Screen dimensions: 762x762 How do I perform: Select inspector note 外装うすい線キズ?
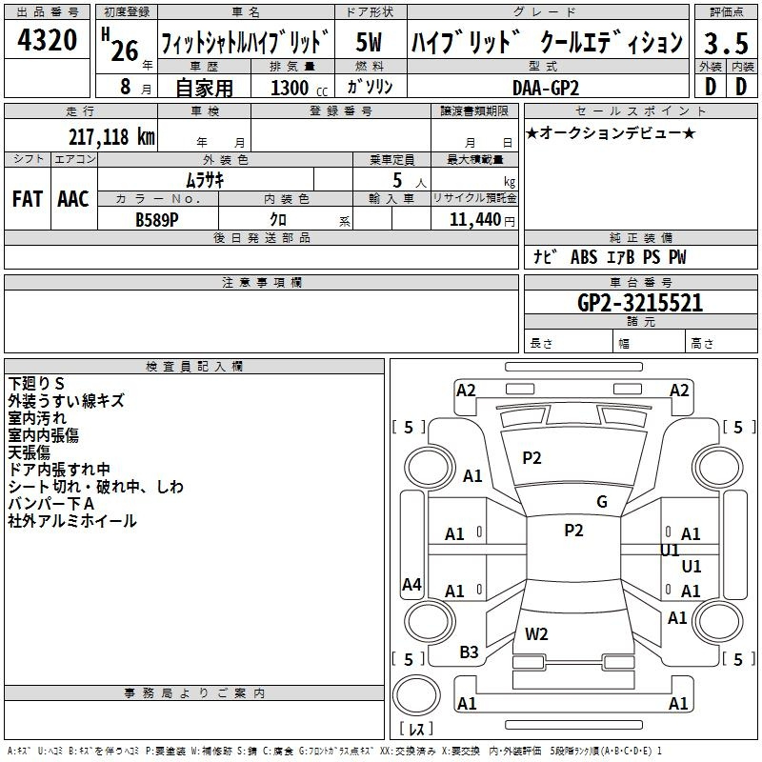pyautogui.click(x=66, y=400)
